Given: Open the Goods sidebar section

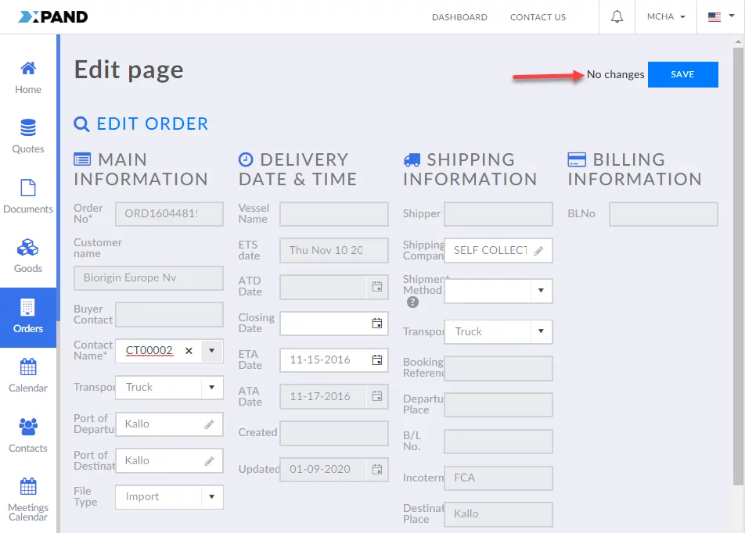Looking at the screenshot, I should pos(28,256).
